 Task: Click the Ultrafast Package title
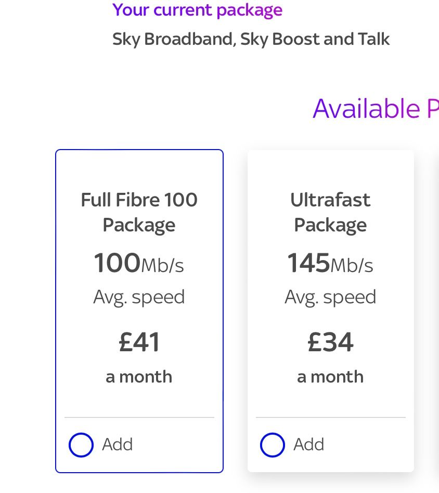330,212
